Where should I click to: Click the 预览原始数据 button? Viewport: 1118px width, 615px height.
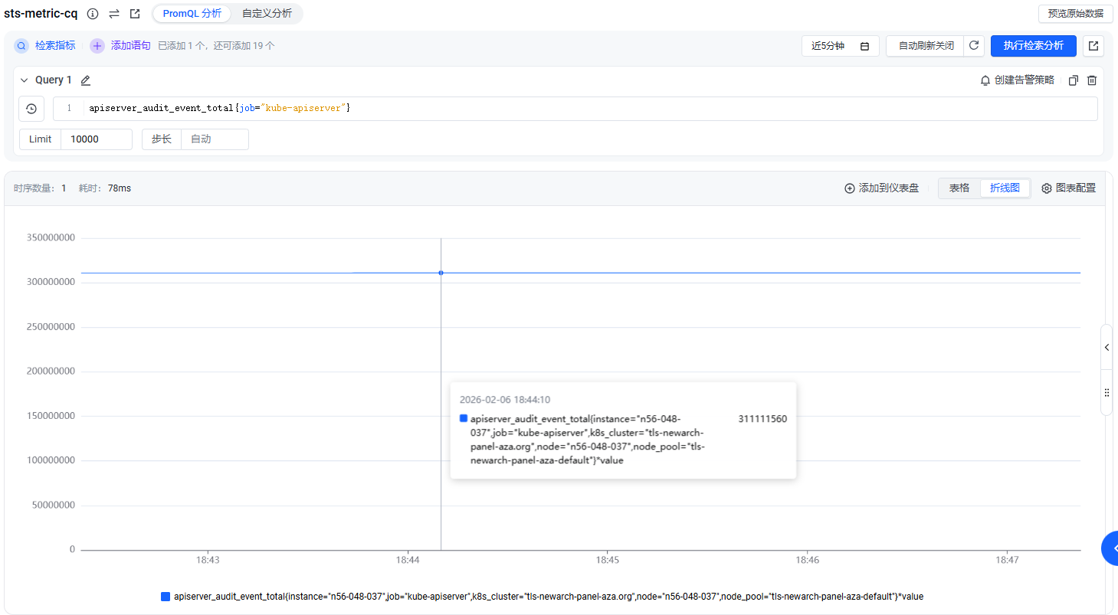[x=1076, y=14]
